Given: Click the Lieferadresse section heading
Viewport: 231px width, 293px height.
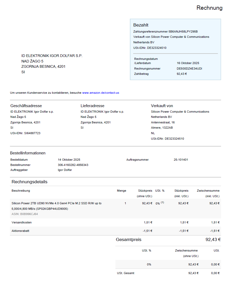Looking at the screenshot, I should (92, 106).
